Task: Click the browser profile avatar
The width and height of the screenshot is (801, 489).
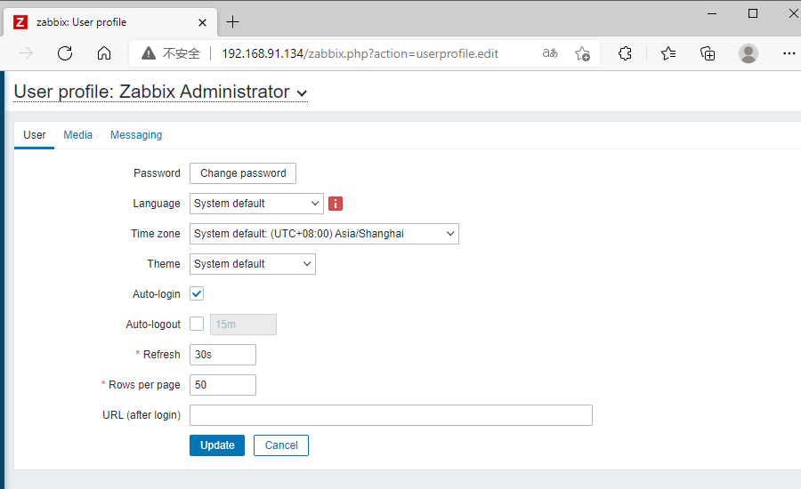Action: point(748,53)
